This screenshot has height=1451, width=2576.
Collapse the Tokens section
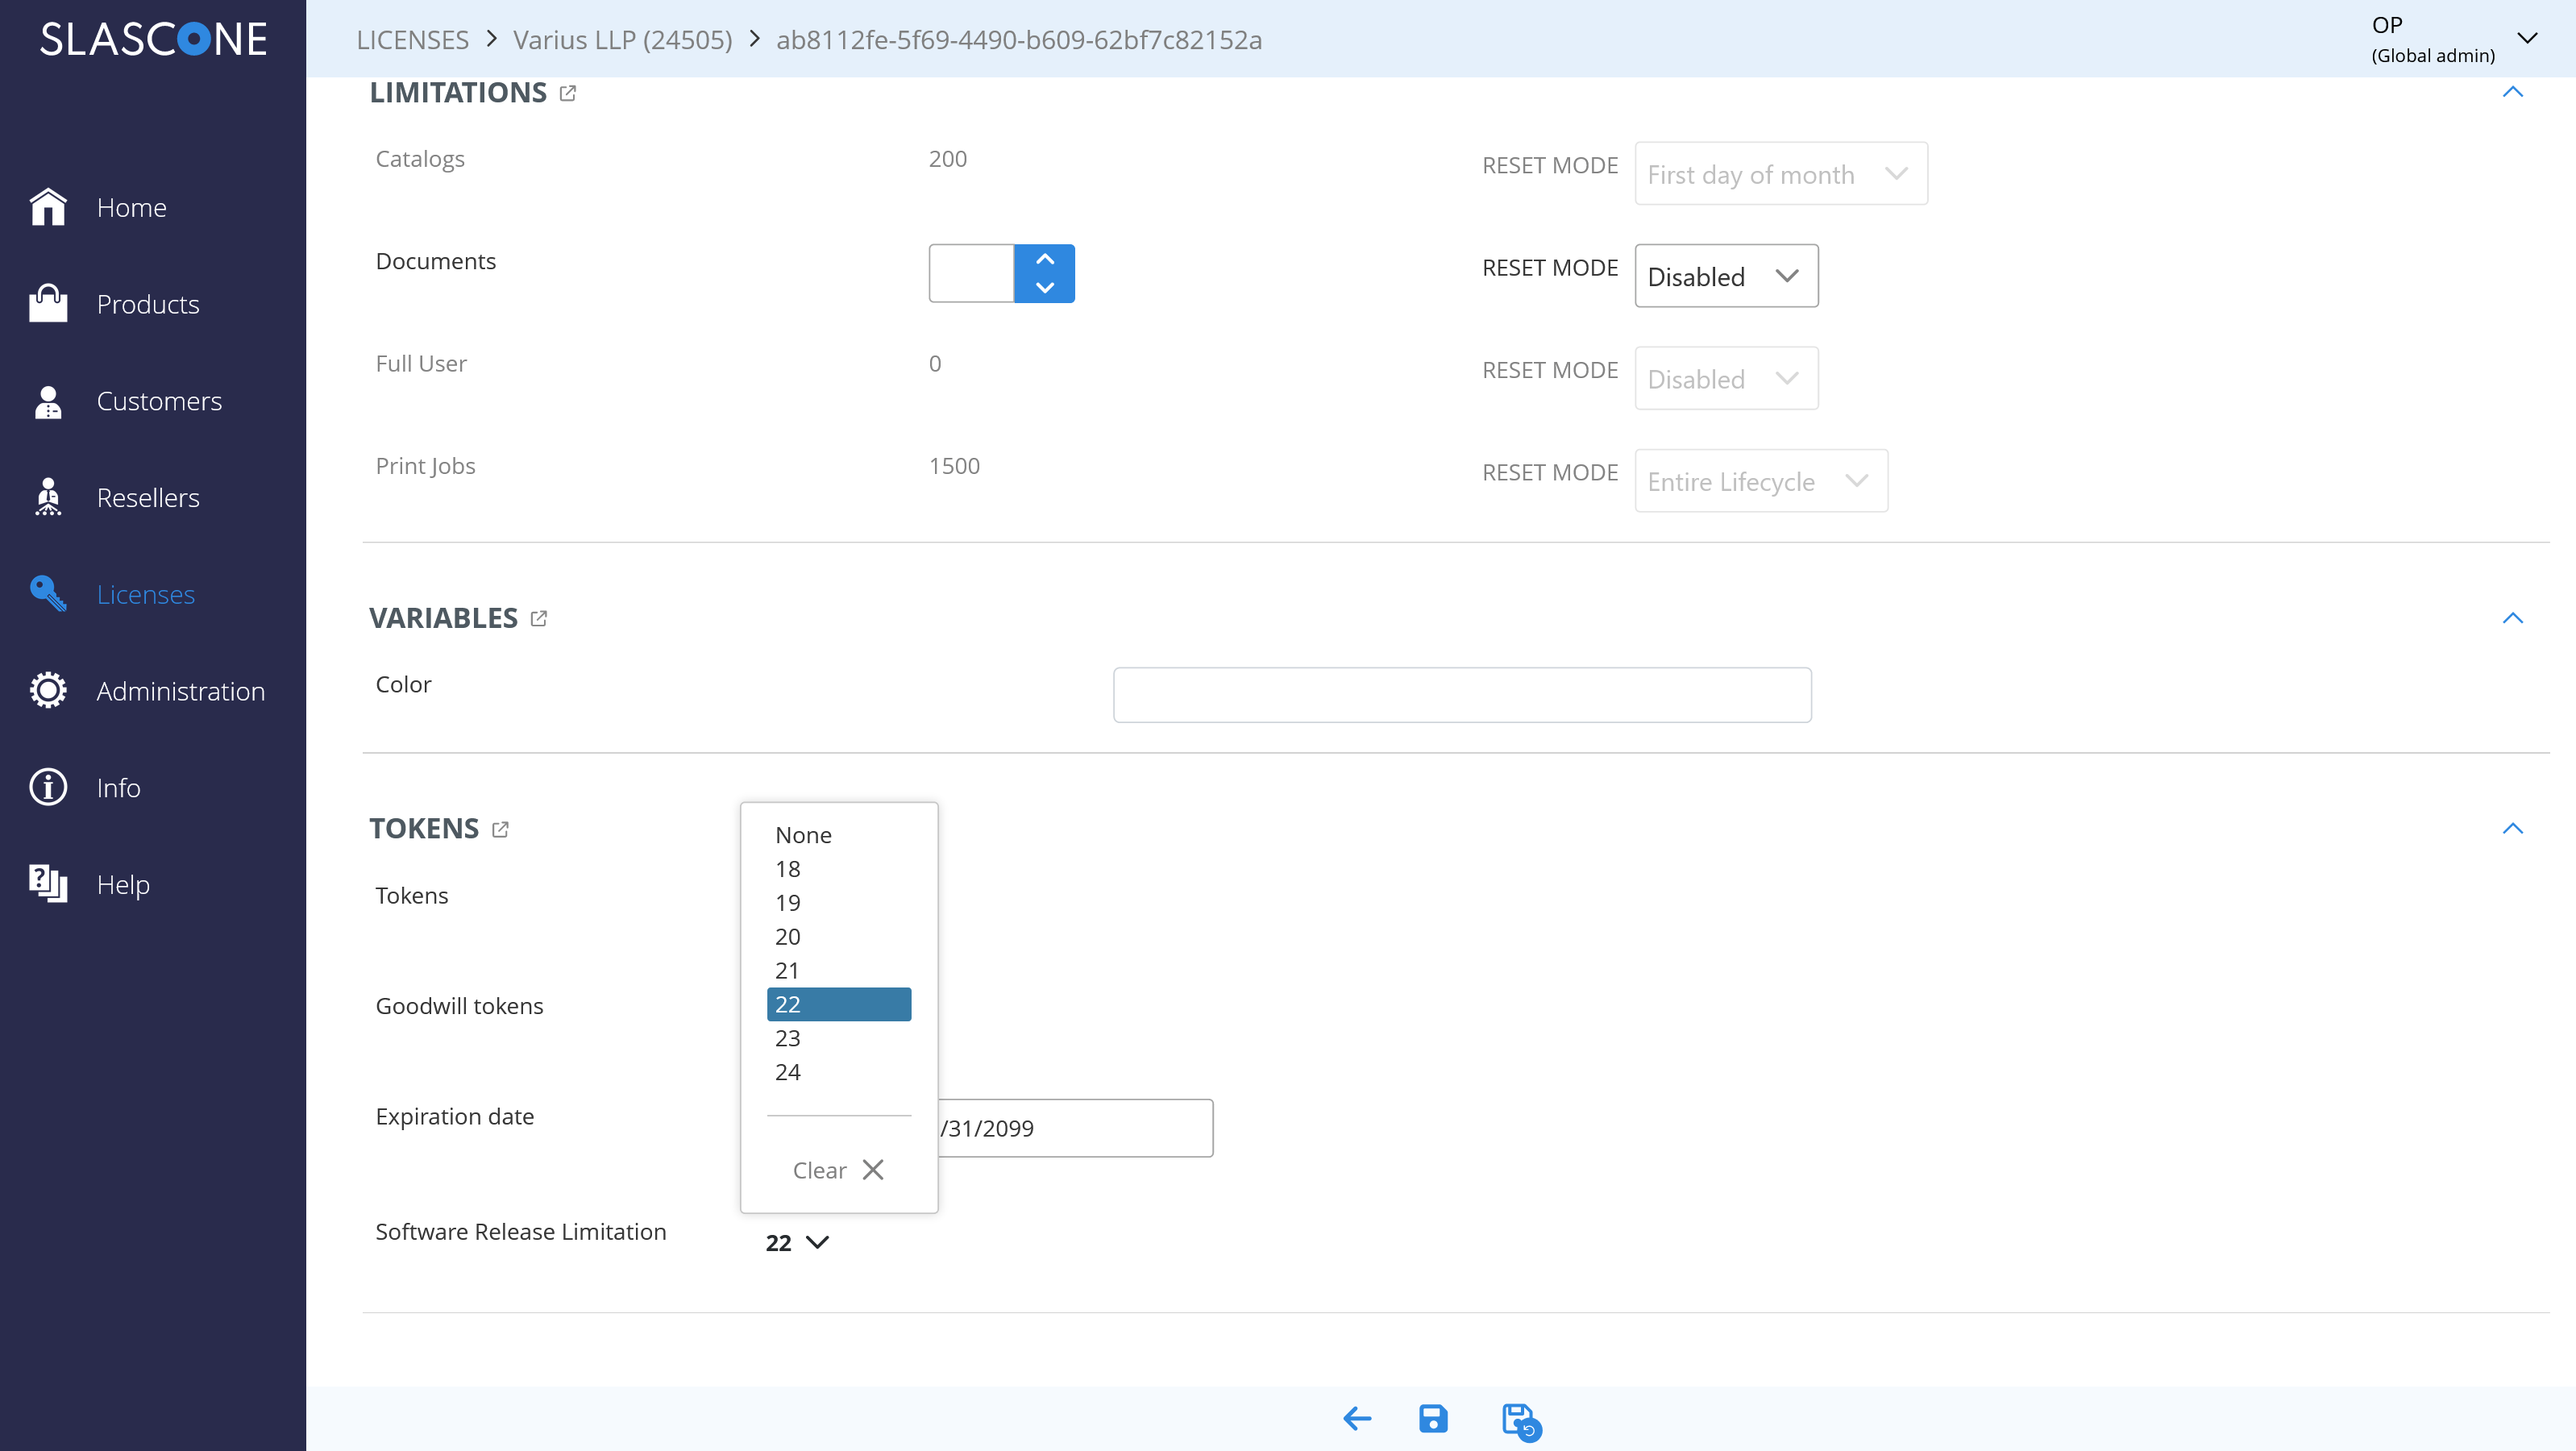tap(2512, 828)
